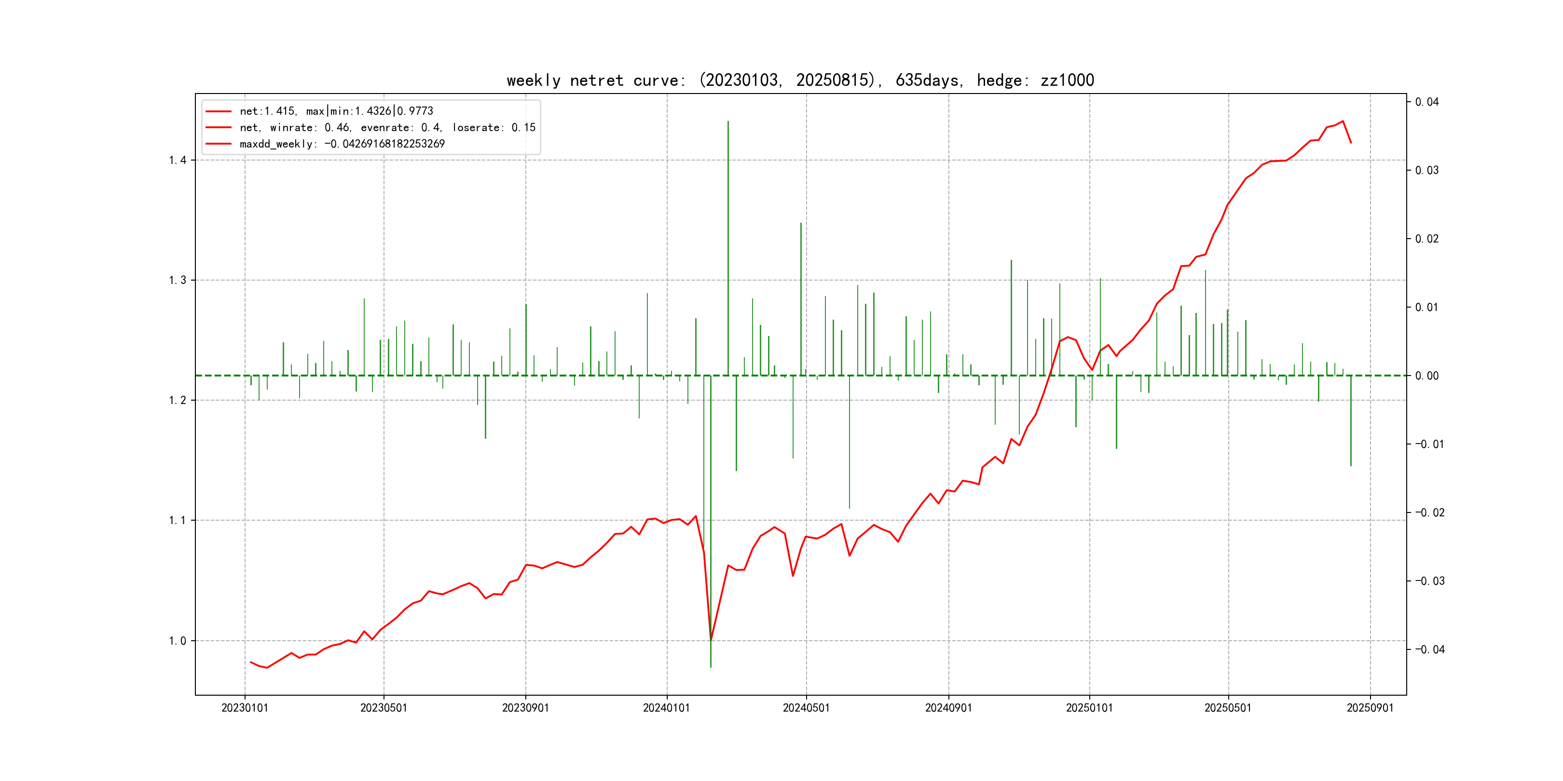This screenshot has width=1563, height=781.
Task: Click the 20230901 x-axis label
Action: click(525, 708)
